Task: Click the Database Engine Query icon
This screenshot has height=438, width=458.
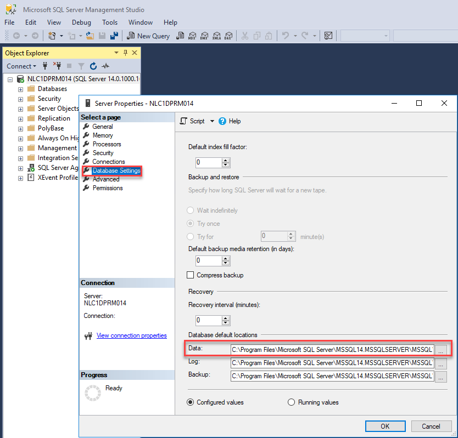Action: (181, 36)
